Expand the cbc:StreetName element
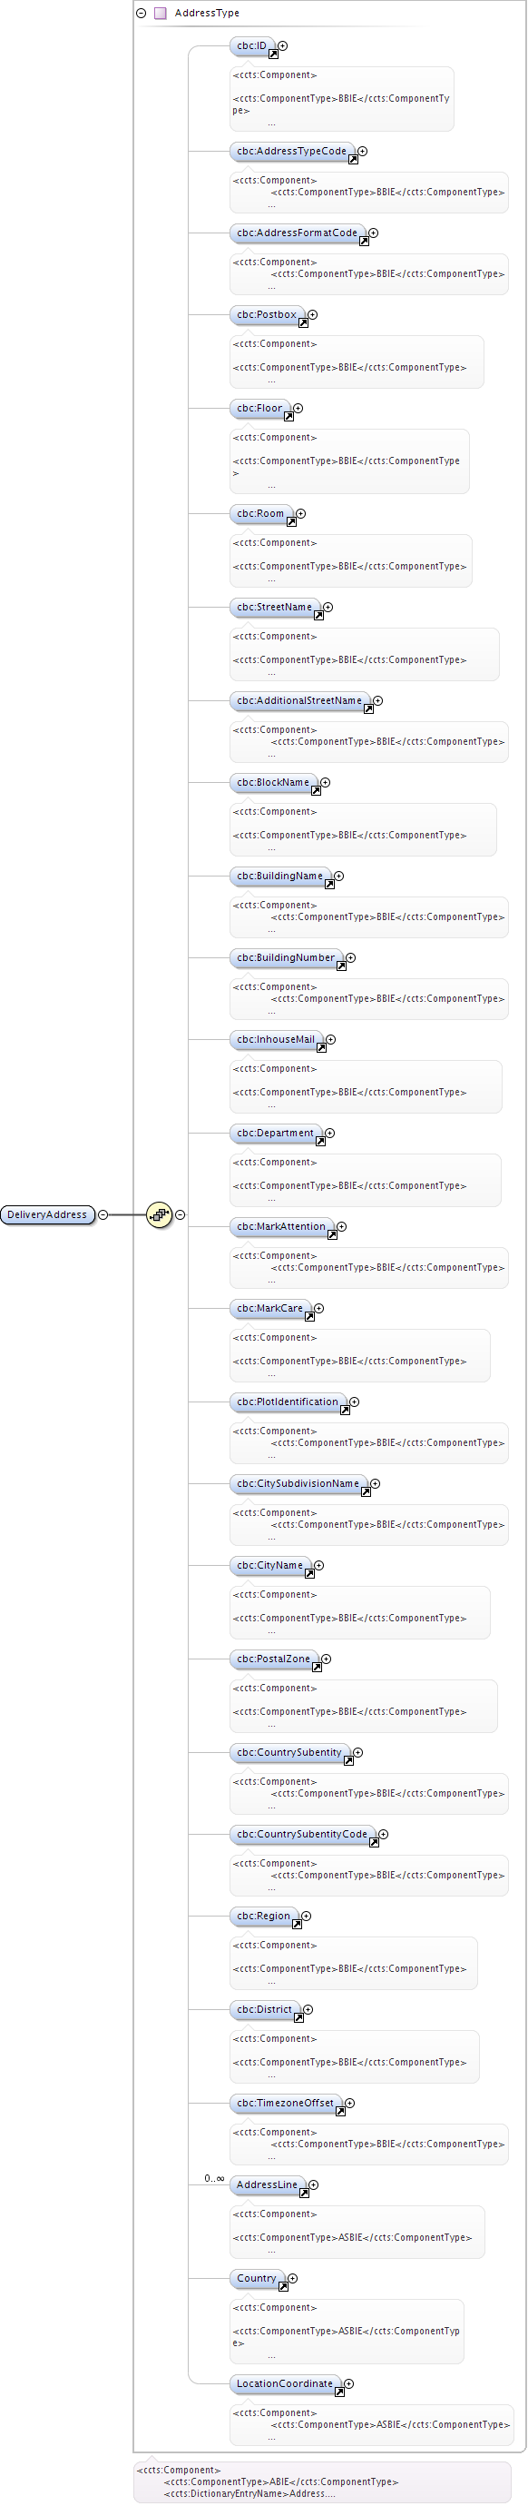Viewport: 528px width, 2506px height. pyautogui.click(x=328, y=607)
